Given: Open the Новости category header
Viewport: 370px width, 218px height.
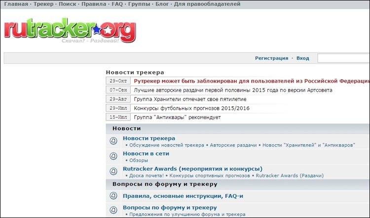Looking at the screenshot, I should pyautogui.click(x=126, y=128).
